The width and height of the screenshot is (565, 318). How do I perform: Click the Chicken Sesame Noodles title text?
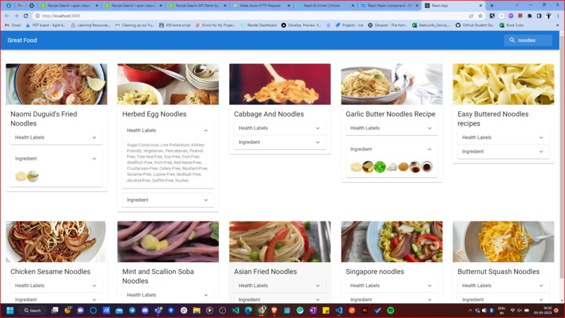pos(50,272)
